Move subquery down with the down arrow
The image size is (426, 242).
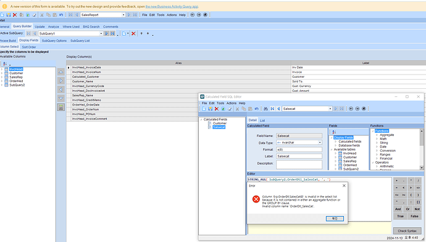point(148,33)
